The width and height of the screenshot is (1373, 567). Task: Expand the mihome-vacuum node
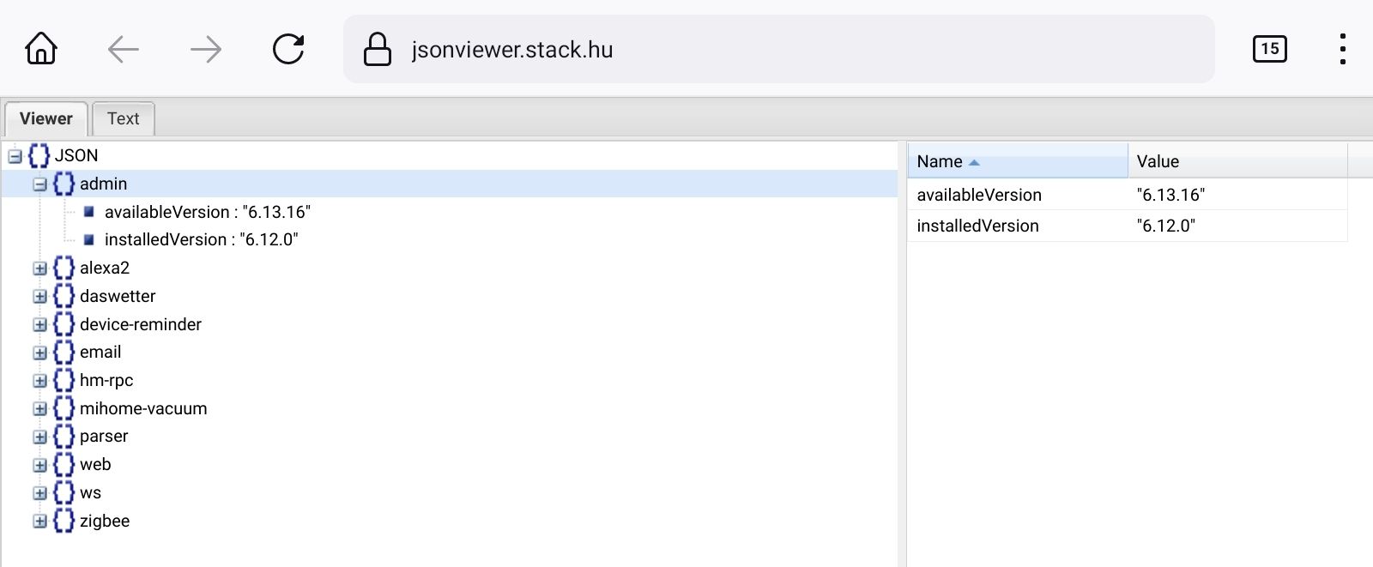tap(39, 409)
